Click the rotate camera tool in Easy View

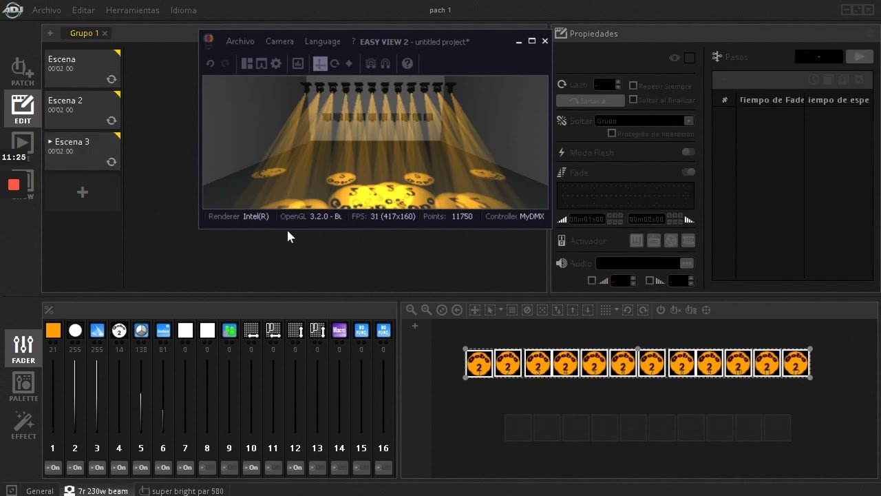tap(335, 63)
